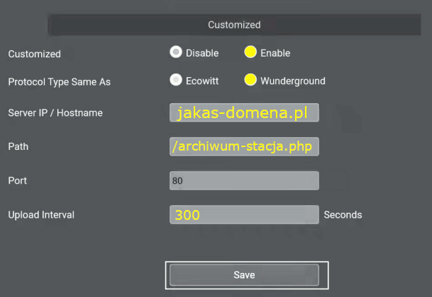The height and width of the screenshot is (297, 432).
Task: Select the Enable radio button circle
Action: coord(250,52)
